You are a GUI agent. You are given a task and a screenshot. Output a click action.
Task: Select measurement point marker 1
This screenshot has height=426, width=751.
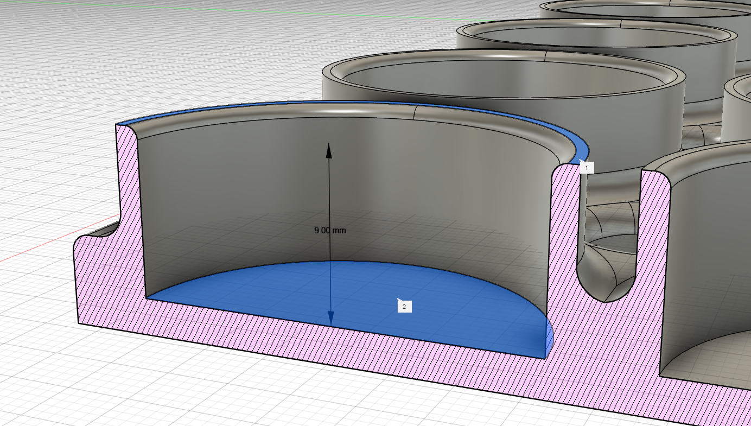[587, 168]
